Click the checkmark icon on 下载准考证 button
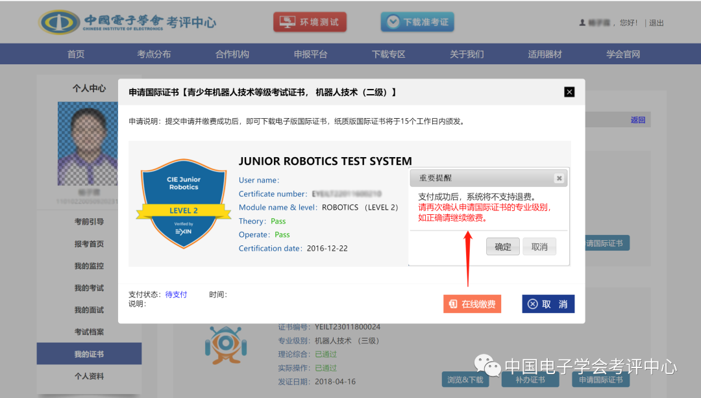This screenshot has height=398, width=701. (392, 21)
